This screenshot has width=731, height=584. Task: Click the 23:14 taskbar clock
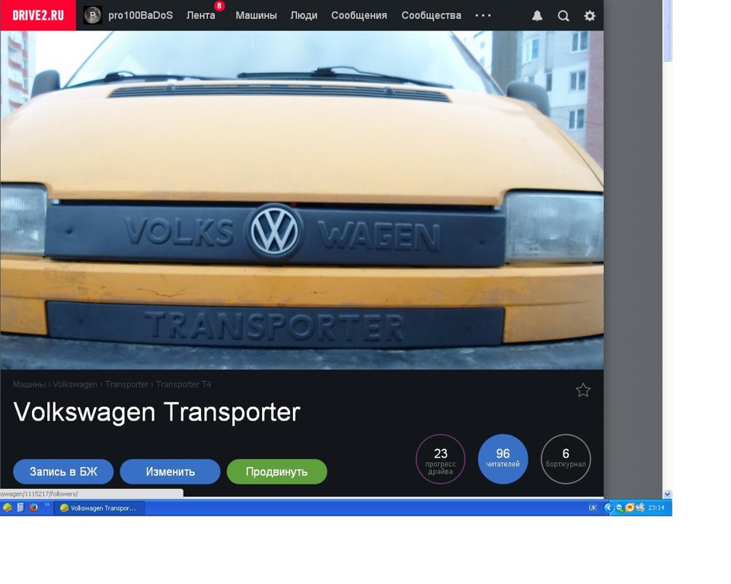coord(656,508)
